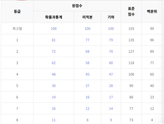164x124 pixels.
Task: Open 기하 score 47 for grade 4
Action: click(111, 74)
